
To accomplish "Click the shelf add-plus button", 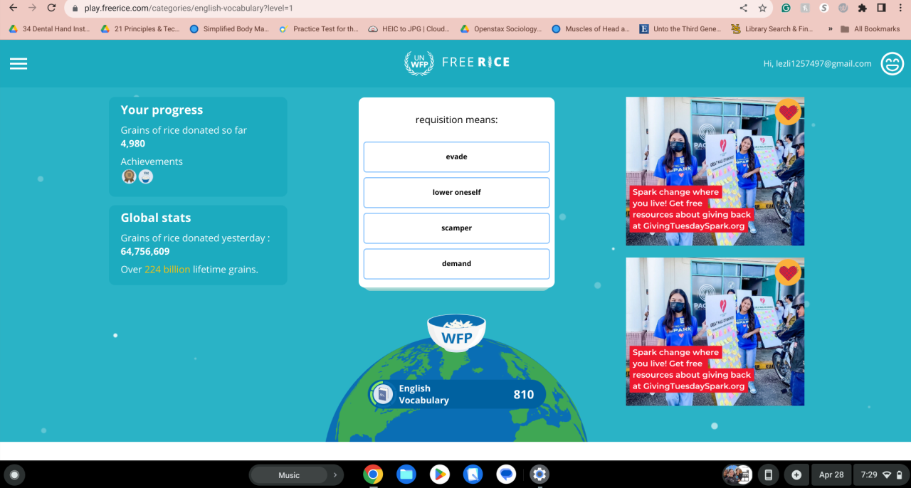I will (796, 474).
